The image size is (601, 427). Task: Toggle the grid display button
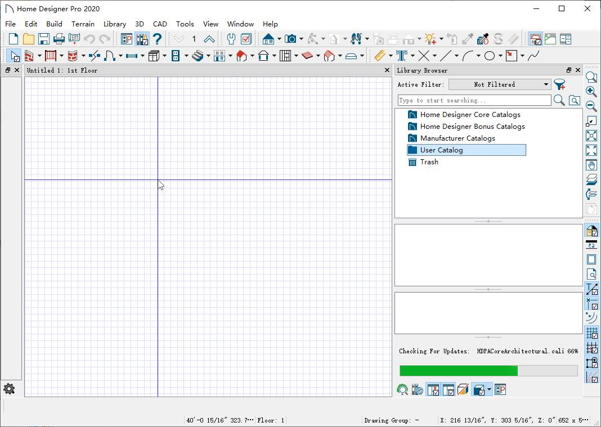tap(591, 334)
